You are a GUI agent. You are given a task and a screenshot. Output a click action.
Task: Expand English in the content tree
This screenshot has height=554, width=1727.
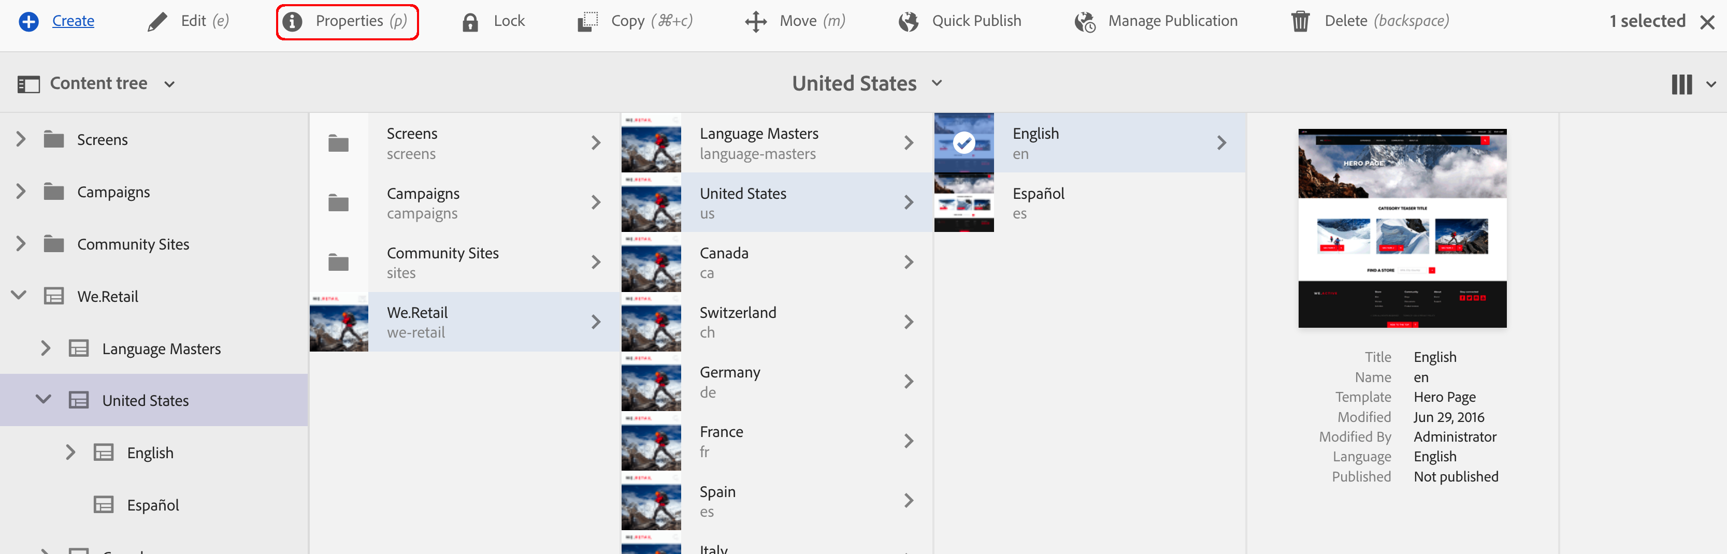(70, 452)
